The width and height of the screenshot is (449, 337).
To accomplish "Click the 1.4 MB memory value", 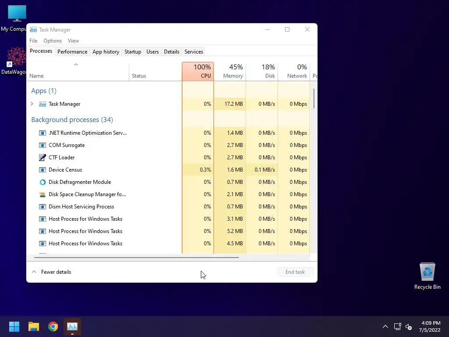I will (x=235, y=133).
